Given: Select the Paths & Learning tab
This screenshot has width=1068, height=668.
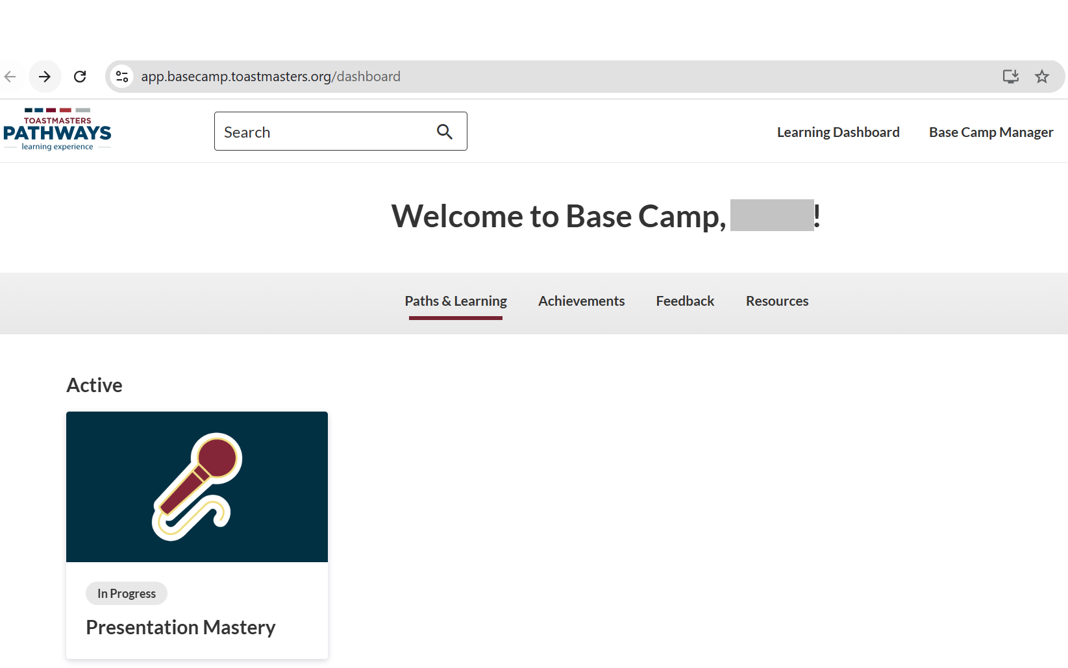Looking at the screenshot, I should pyautogui.click(x=456, y=301).
